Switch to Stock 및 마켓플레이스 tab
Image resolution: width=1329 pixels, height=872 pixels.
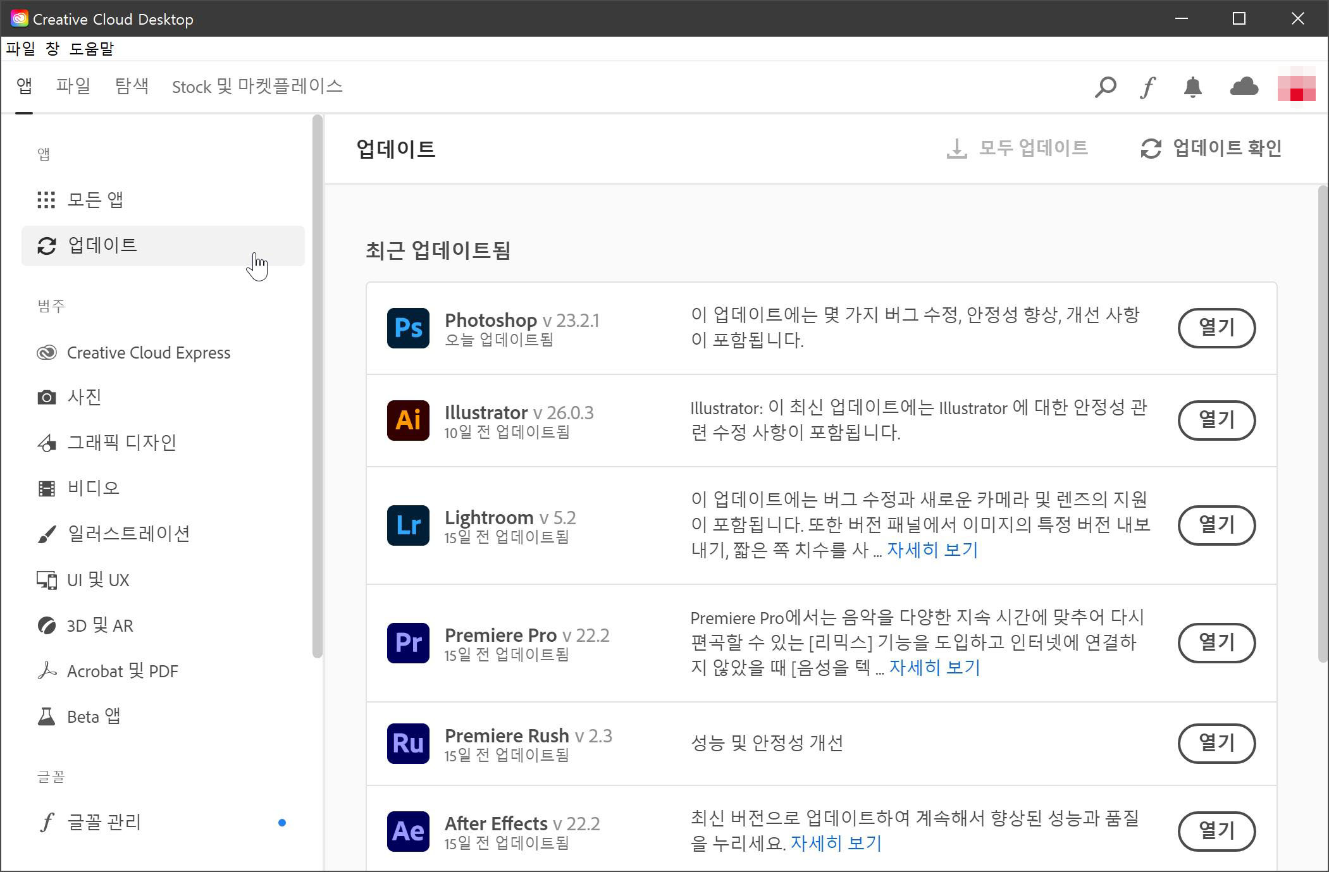[x=257, y=86]
